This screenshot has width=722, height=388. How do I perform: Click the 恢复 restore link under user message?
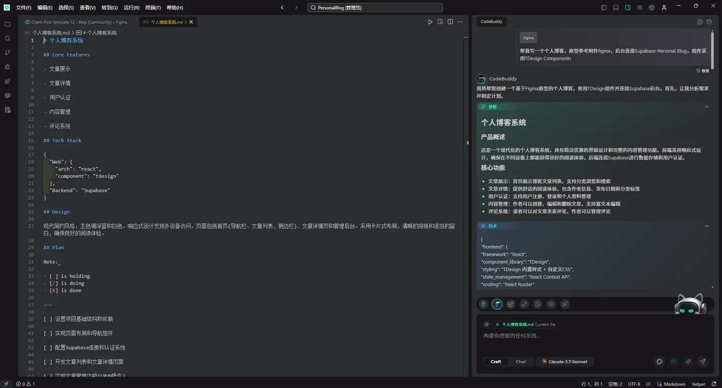tap(703, 71)
